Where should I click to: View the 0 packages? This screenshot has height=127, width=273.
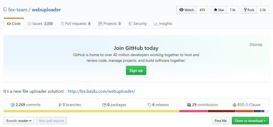[114, 105]
